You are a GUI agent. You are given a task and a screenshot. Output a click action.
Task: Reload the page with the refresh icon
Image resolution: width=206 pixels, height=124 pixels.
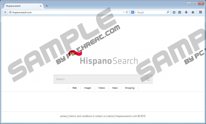click(127, 12)
